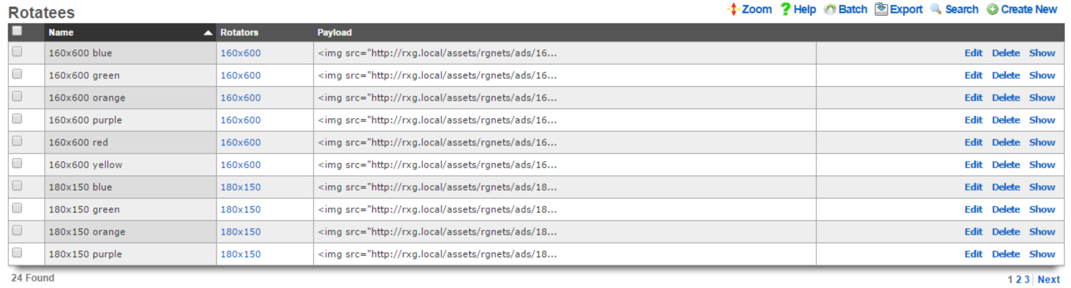Tick the select-all checkbox in the table header
Image resolution: width=1071 pixels, height=288 pixels.
(x=17, y=31)
